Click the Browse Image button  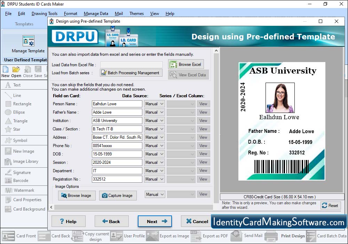pos(77,196)
